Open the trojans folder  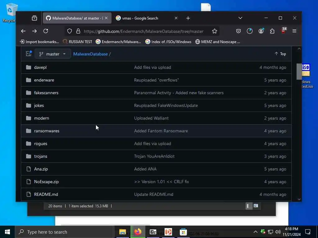(x=41, y=156)
